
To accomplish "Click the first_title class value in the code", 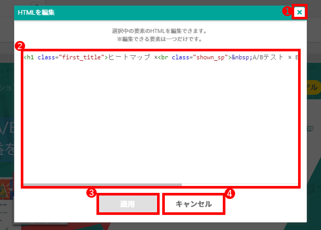I will click(82, 57).
